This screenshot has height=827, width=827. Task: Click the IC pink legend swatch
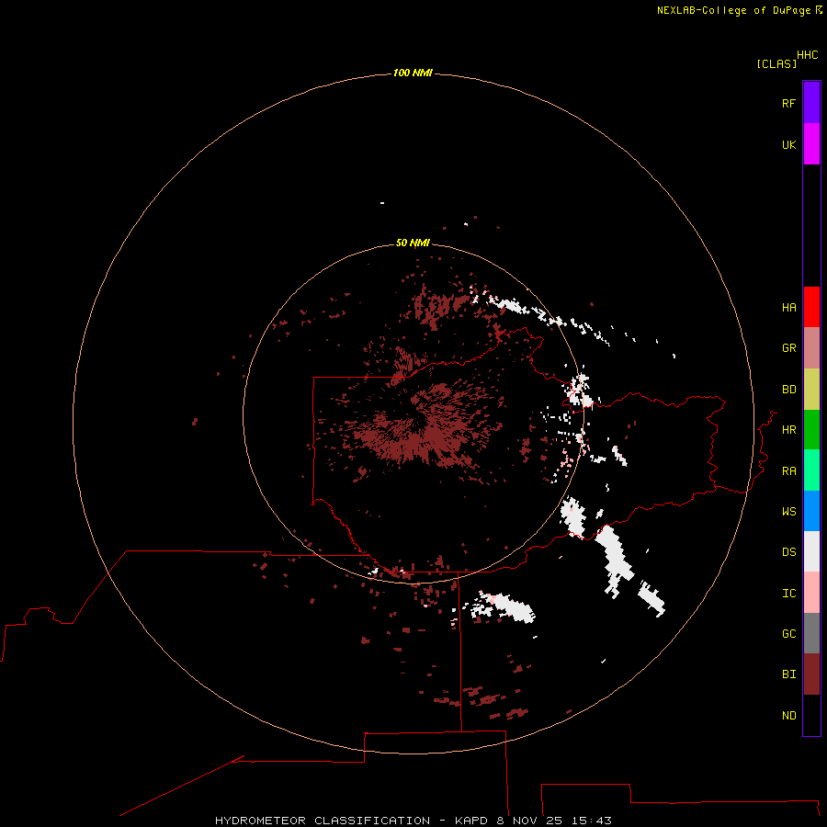[811, 593]
